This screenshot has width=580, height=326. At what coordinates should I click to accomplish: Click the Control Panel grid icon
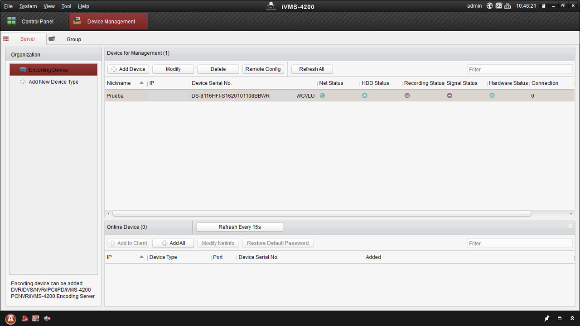click(11, 21)
